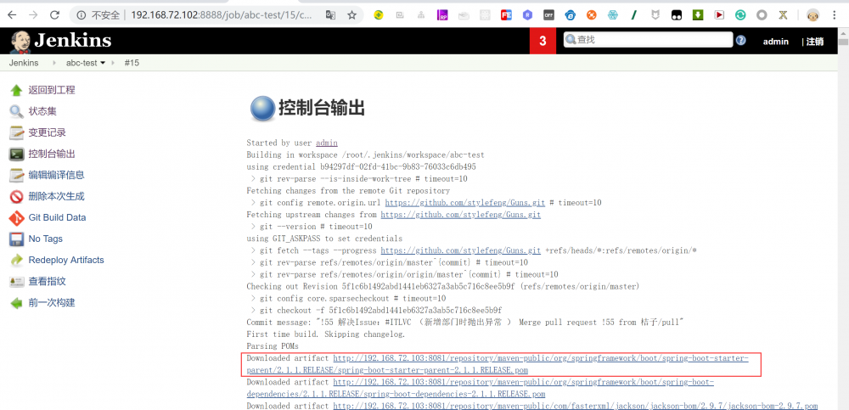849x410 pixels.
Task: Click the 不安全 site security indicator
Action: tap(99, 15)
